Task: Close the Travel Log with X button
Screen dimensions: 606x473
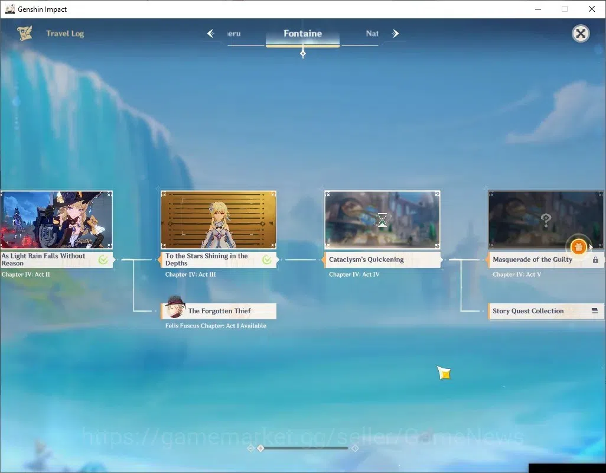Action: (x=580, y=34)
